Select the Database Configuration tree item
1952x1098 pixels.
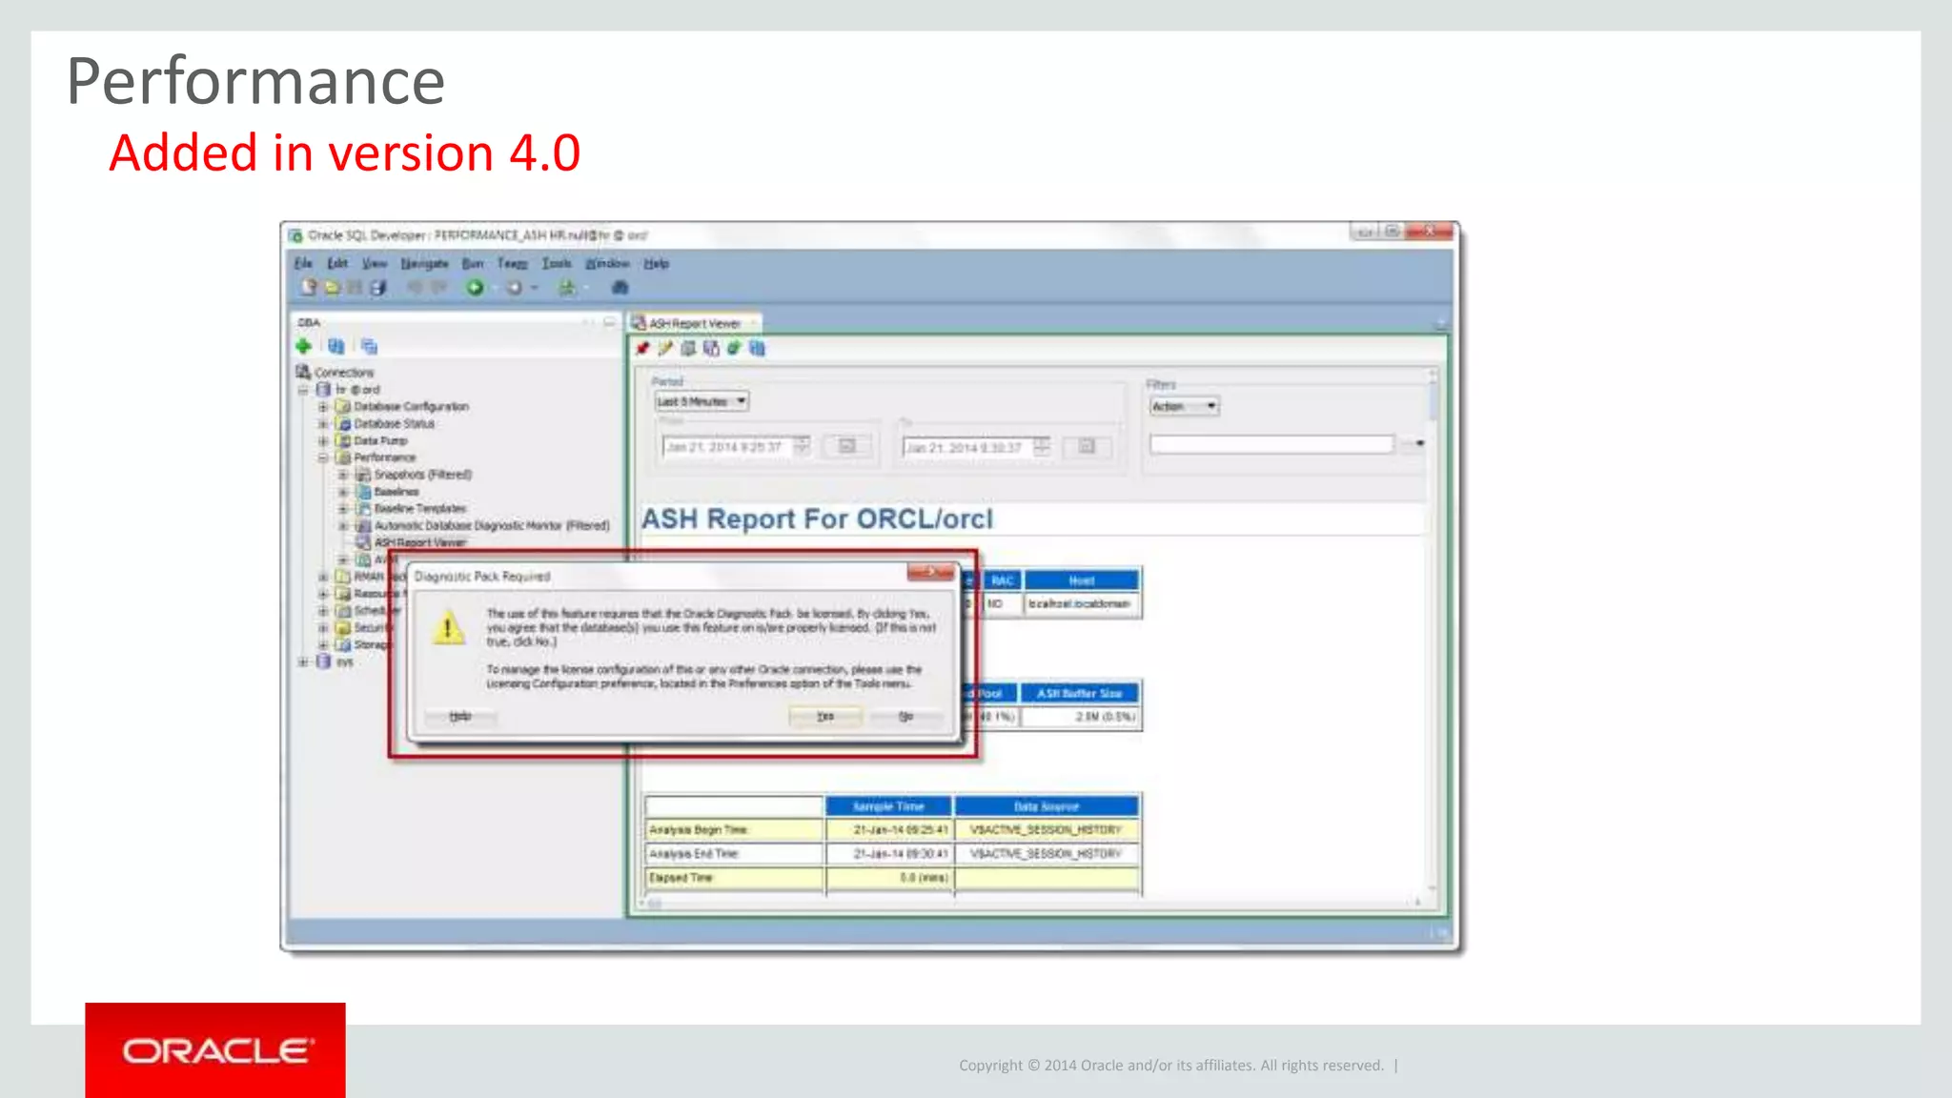[x=411, y=407]
